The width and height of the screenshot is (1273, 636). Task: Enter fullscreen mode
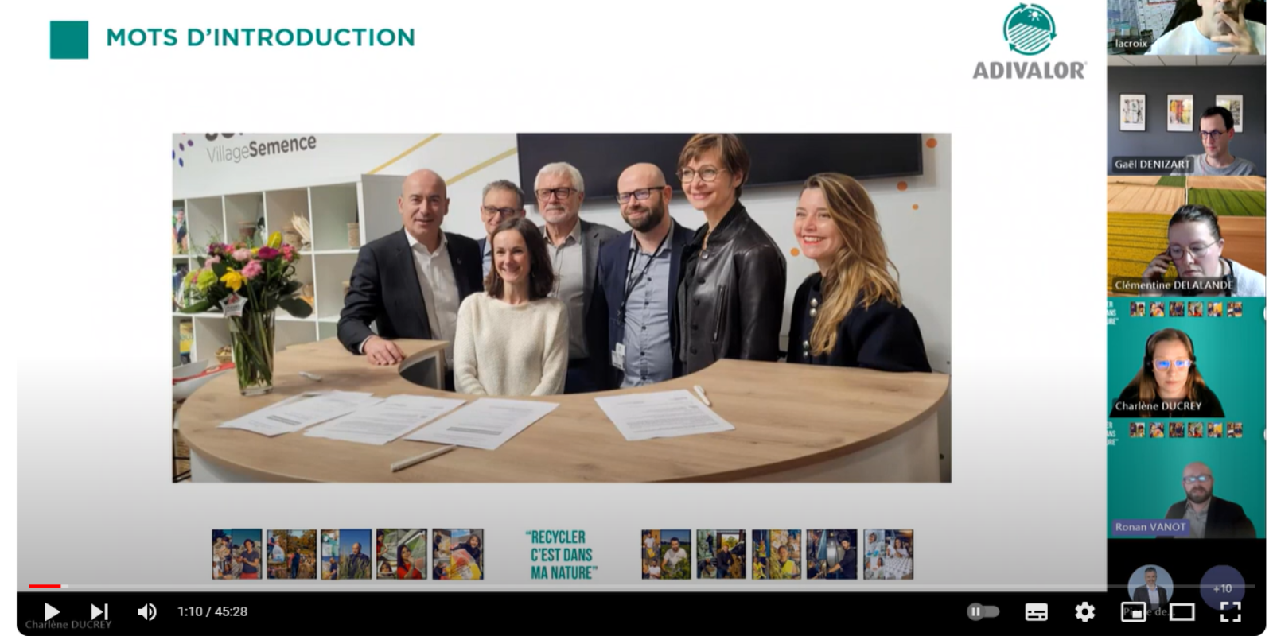(1230, 611)
